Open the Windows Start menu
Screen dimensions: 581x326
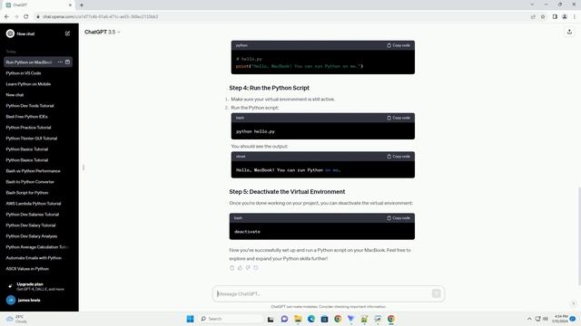click(x=190, y=319)
